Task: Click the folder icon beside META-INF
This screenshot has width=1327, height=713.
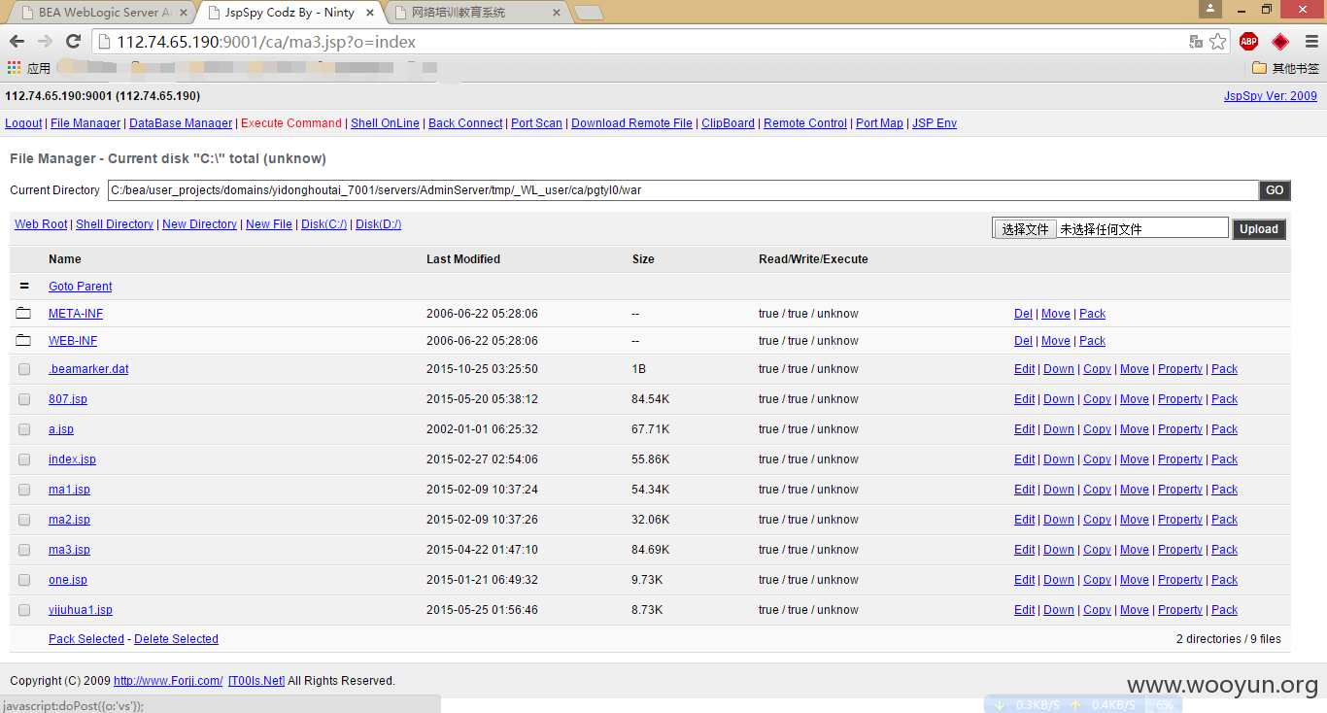Action: pyautogui.click(x=24, y=314)
